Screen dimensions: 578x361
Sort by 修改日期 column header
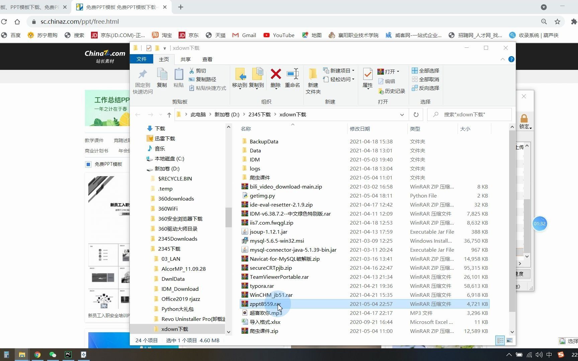pos(360,129)
